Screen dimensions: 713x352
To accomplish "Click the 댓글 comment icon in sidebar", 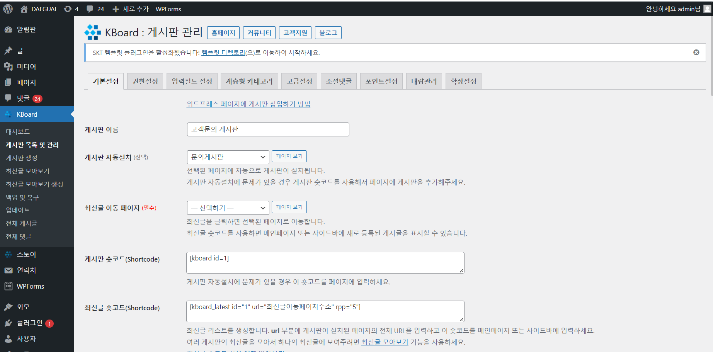I will [8, 98].
